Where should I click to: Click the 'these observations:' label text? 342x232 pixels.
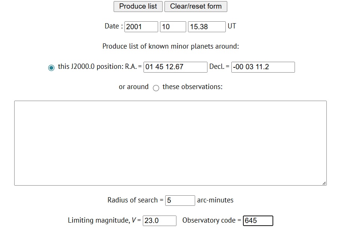tap(192, 87)
